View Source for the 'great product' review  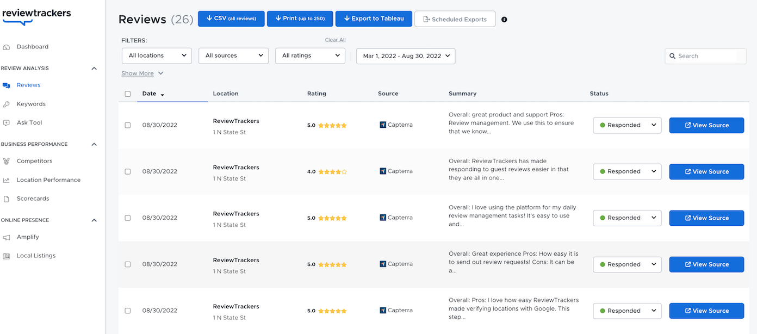(x=706, y=125)
